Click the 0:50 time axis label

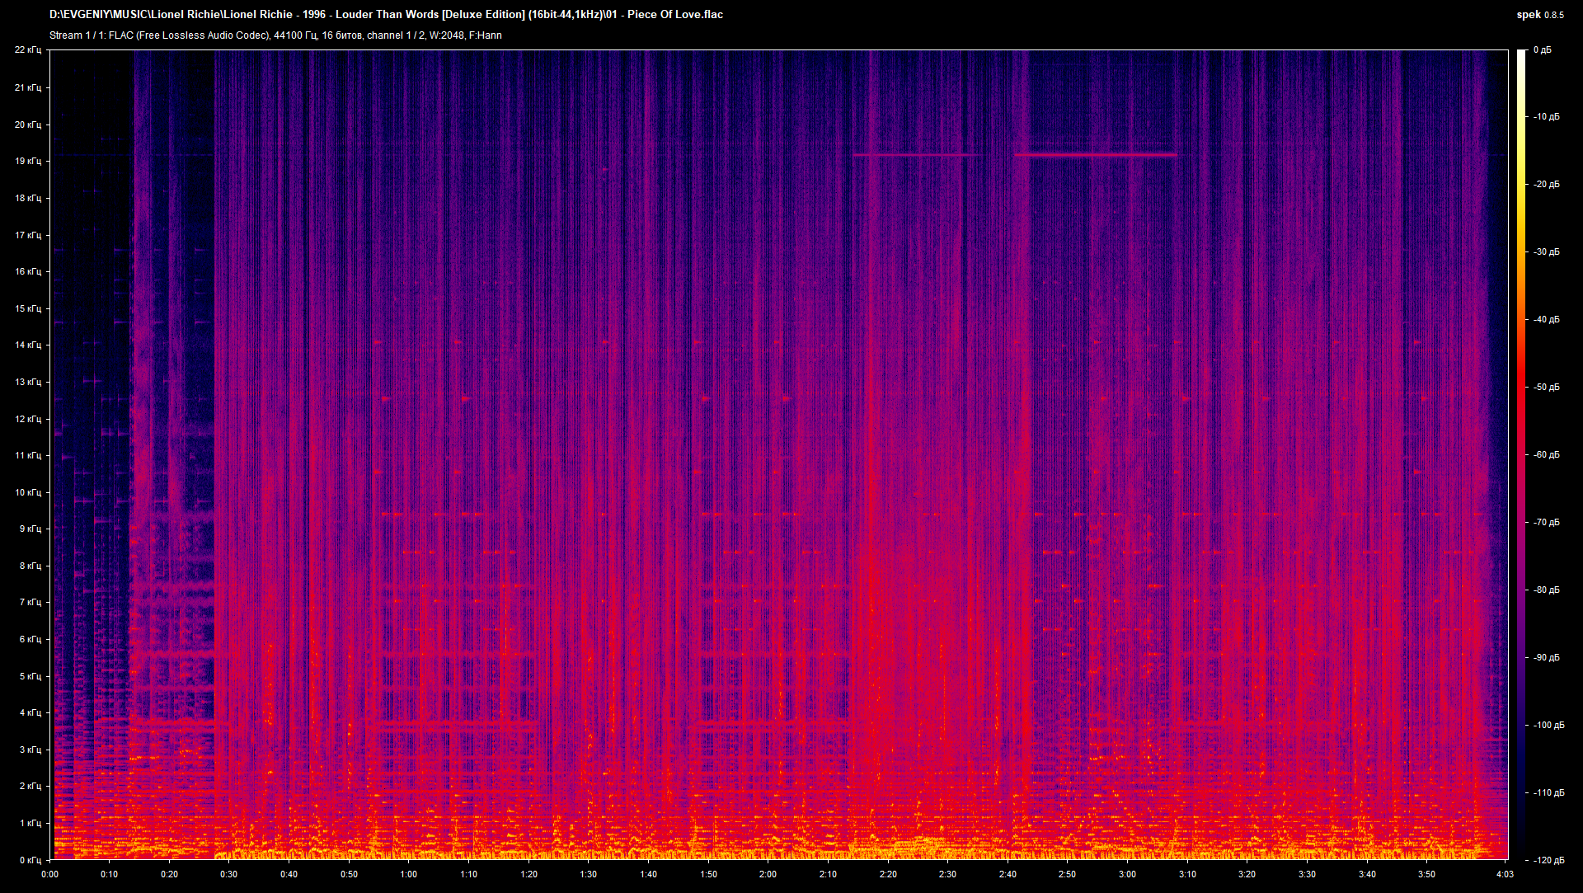tap(349, 874)
